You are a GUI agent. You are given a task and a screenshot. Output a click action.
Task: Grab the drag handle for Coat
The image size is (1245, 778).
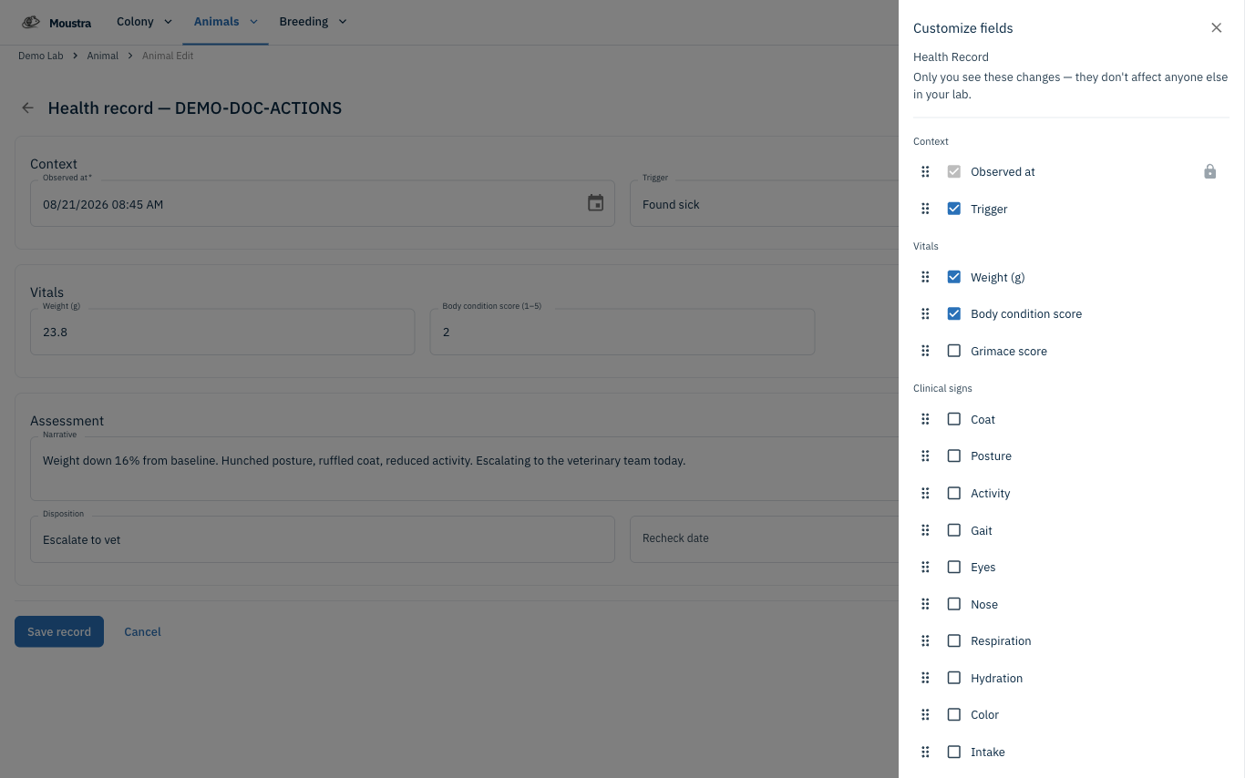925,419
